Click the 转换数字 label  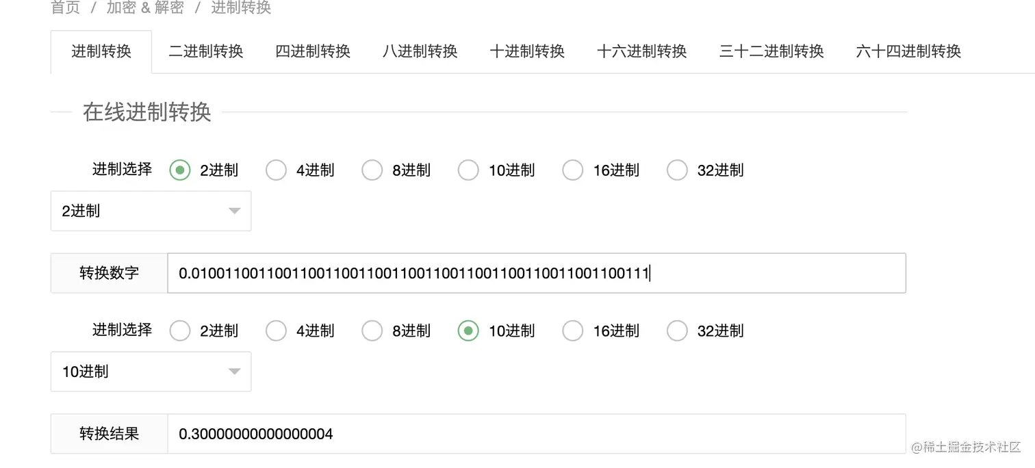click(x=110, y=273)
